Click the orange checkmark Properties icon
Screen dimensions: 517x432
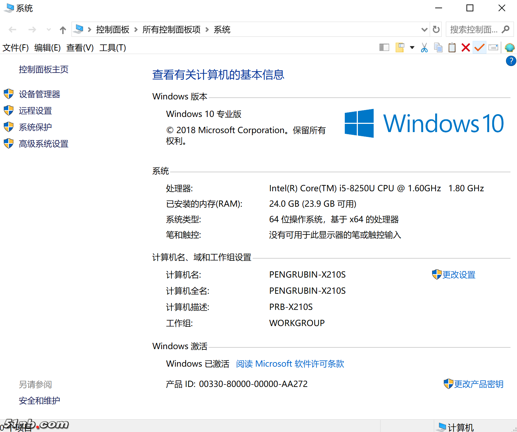tap(479, 47)
